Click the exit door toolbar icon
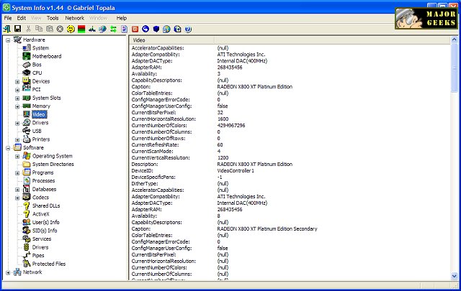This screenshot has height=291, width=461. click(x=6, y=29)
